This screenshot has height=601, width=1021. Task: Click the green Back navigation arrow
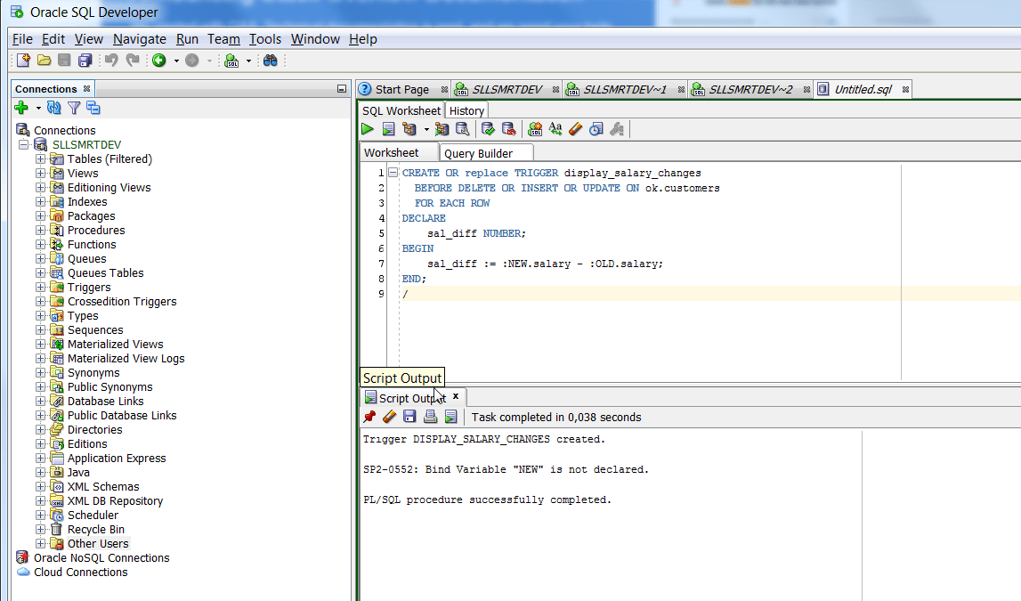[x=158, y=61]
